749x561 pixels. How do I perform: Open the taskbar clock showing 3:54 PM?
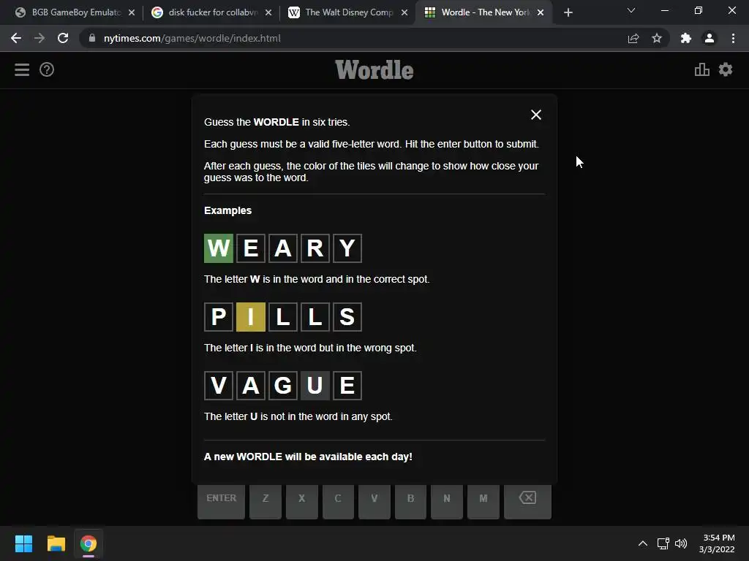[717, 543]
